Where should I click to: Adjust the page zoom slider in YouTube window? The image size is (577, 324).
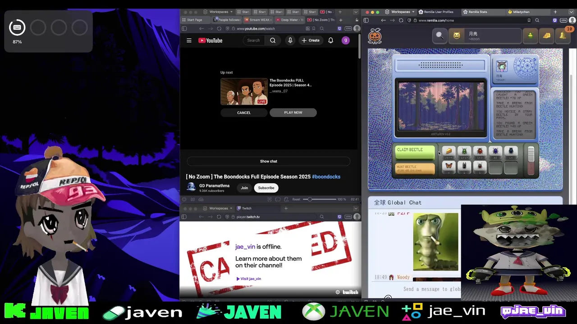coord(319,199)
